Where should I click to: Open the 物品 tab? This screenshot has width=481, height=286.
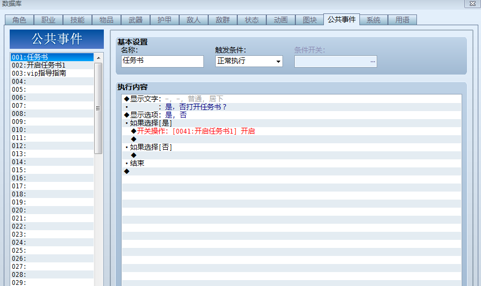click(x=107, y=20)
